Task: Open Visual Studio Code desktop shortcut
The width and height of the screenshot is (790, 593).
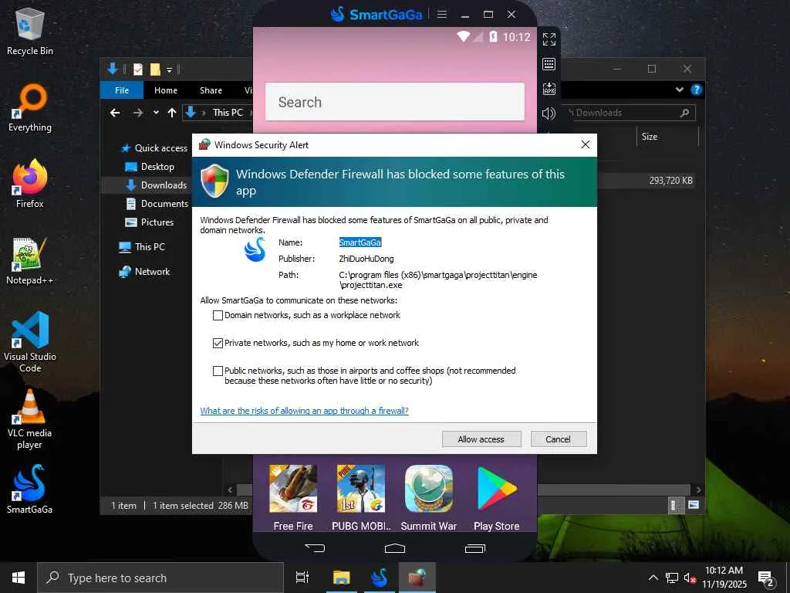Action: (30, 342)
